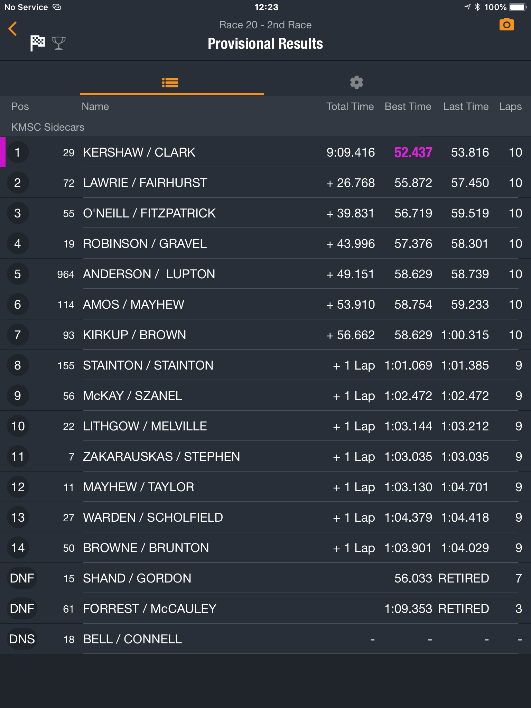Sort by the Best Time column header
531x708 pixels.
tap(408, 106)
